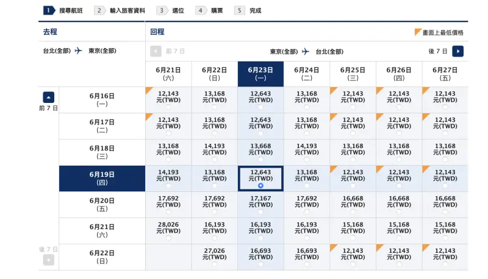Click the airplane icon between 東京 and 台北
This screenshot has height=279, width=488.
click(x=306, y=51)
